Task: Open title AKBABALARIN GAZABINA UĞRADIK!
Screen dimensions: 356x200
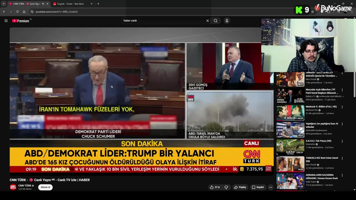Action: [x=322, y=177]
